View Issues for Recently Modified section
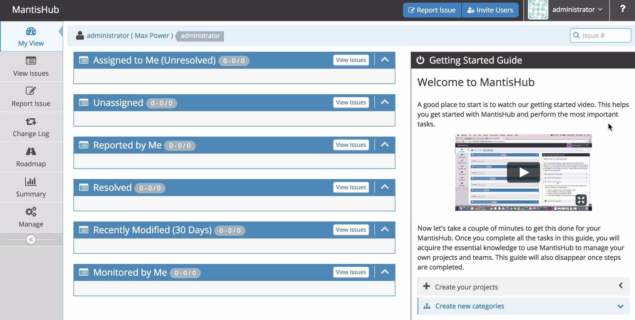This screenshot has height=320, width=635. (351, 229)
